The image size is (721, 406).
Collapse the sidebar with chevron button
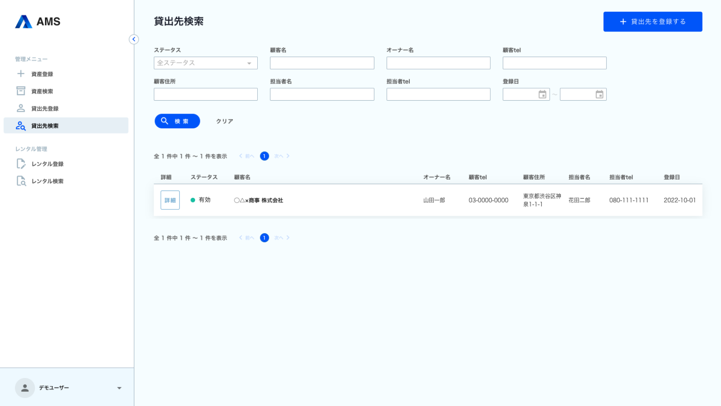tap(134, 39)
